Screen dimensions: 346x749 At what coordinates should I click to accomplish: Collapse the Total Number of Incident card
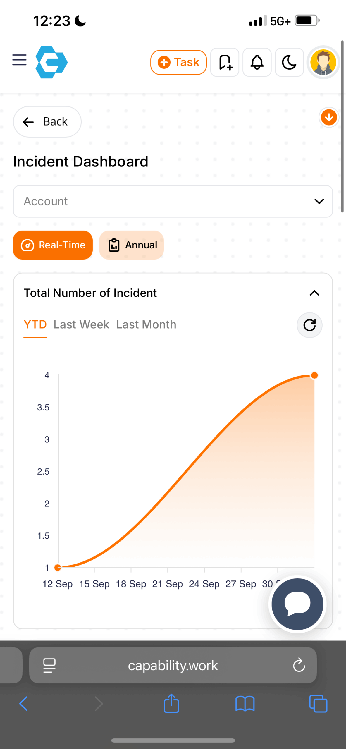314,293
